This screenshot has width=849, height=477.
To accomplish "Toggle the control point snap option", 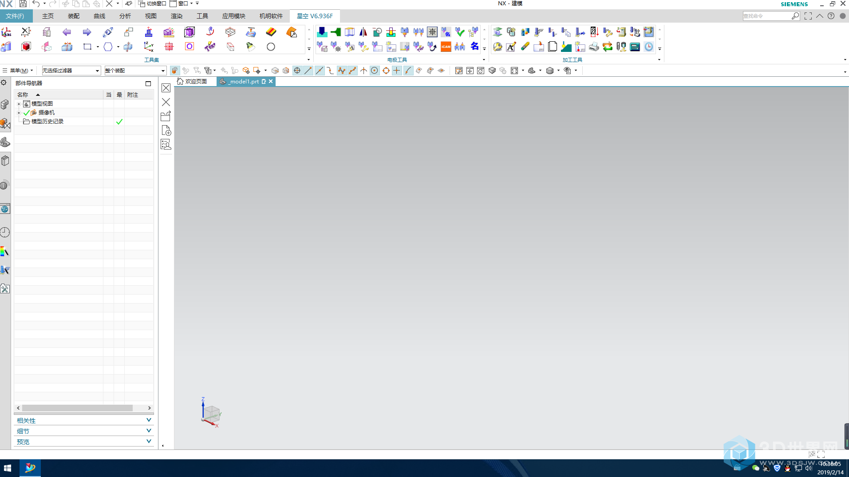I will click(x=331, y=71).
